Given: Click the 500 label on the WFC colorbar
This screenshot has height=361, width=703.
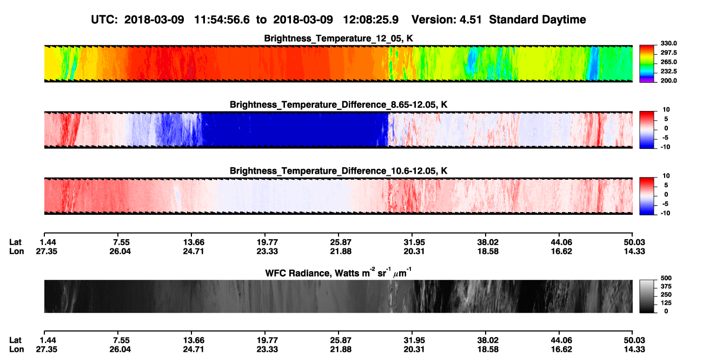Looking at the screenshot, I should click(x=666, y=278).
